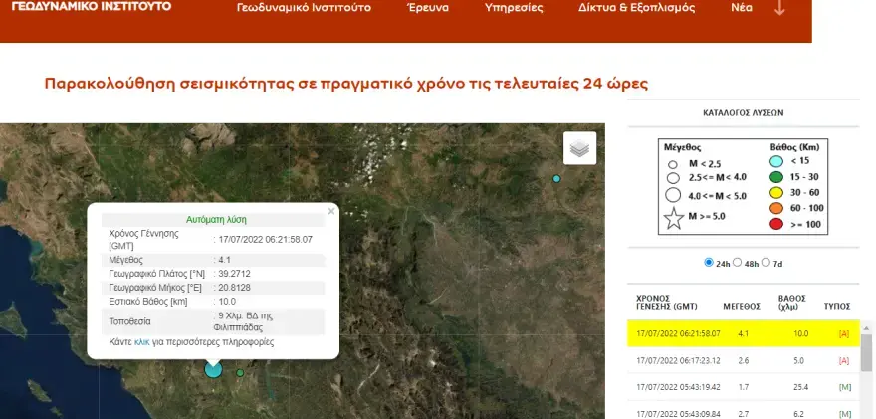Expand the Δίκτυα & Εξοπλισμός menu

click(x=623, y=8)
